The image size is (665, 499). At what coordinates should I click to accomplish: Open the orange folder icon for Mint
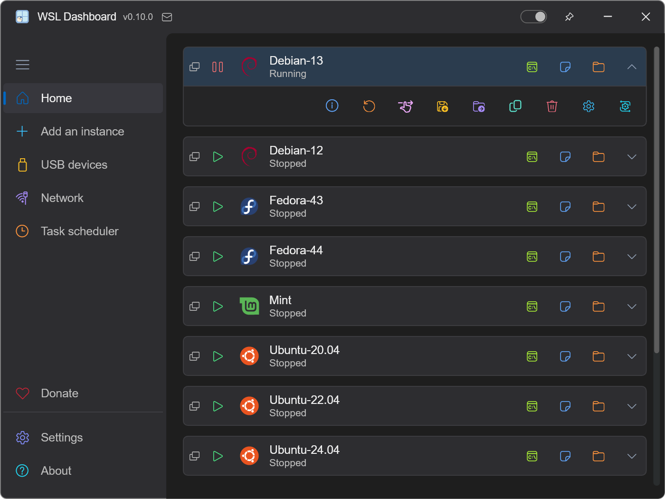click(598, 307)
